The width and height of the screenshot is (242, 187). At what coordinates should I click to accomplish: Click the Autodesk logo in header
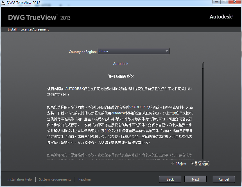point(221,17)
